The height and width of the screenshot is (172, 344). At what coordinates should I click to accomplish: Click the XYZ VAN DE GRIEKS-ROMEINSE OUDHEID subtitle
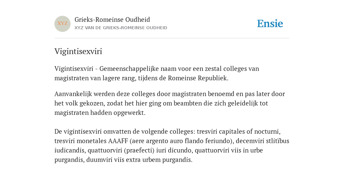pos(121,28)
